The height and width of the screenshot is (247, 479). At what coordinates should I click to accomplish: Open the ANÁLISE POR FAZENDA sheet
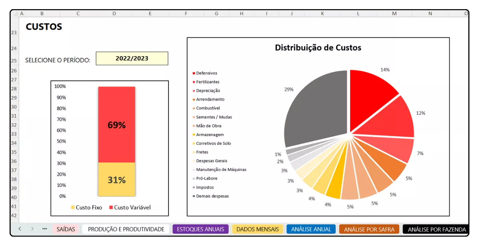pyautogui.click(x=436, y=229)
